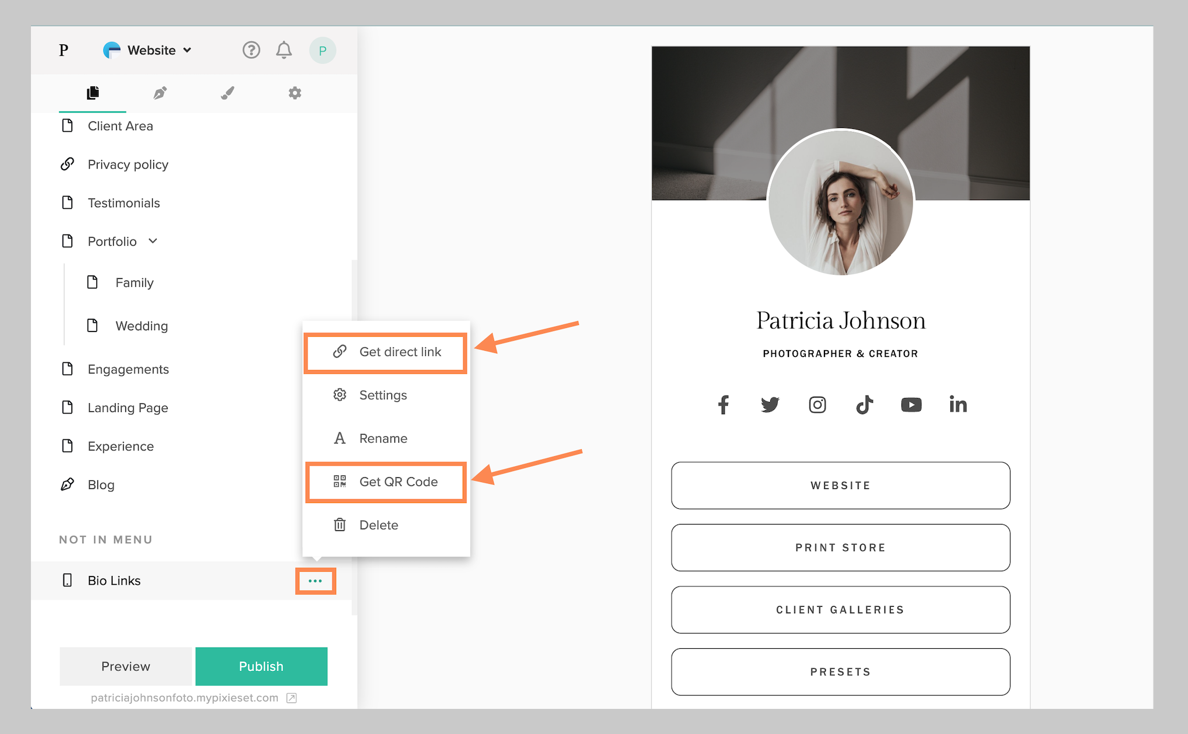Click Get QR Code in the menu
Viewport: 1188px width, 734px height.
point(386,482)
